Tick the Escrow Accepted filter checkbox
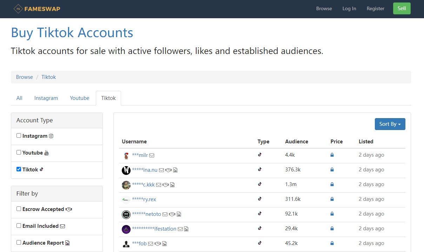Screen dimensions: 424x252 [19, 209]
